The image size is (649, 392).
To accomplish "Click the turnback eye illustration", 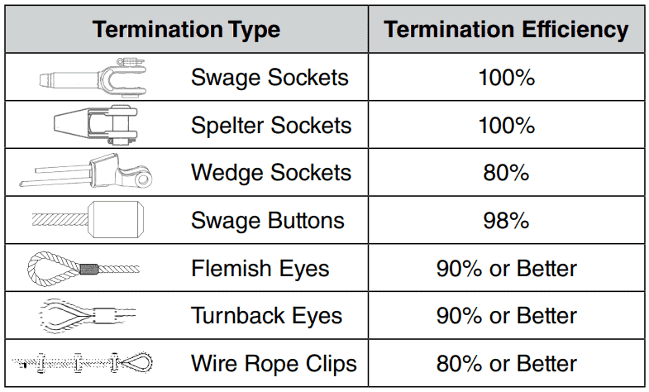I will click(88, 316).
